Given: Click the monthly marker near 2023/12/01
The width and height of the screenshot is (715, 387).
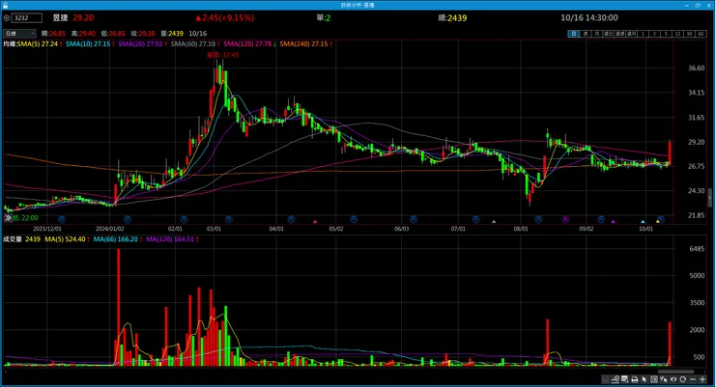Looking at the screenshot, I should click(x=62, y=219).
